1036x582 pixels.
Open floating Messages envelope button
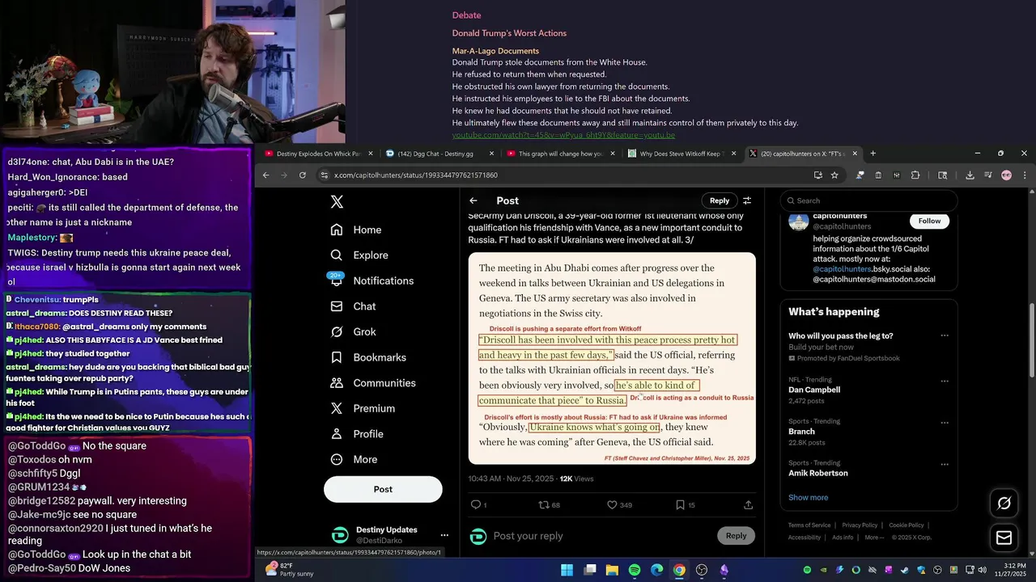click(x=1004, y=538)
